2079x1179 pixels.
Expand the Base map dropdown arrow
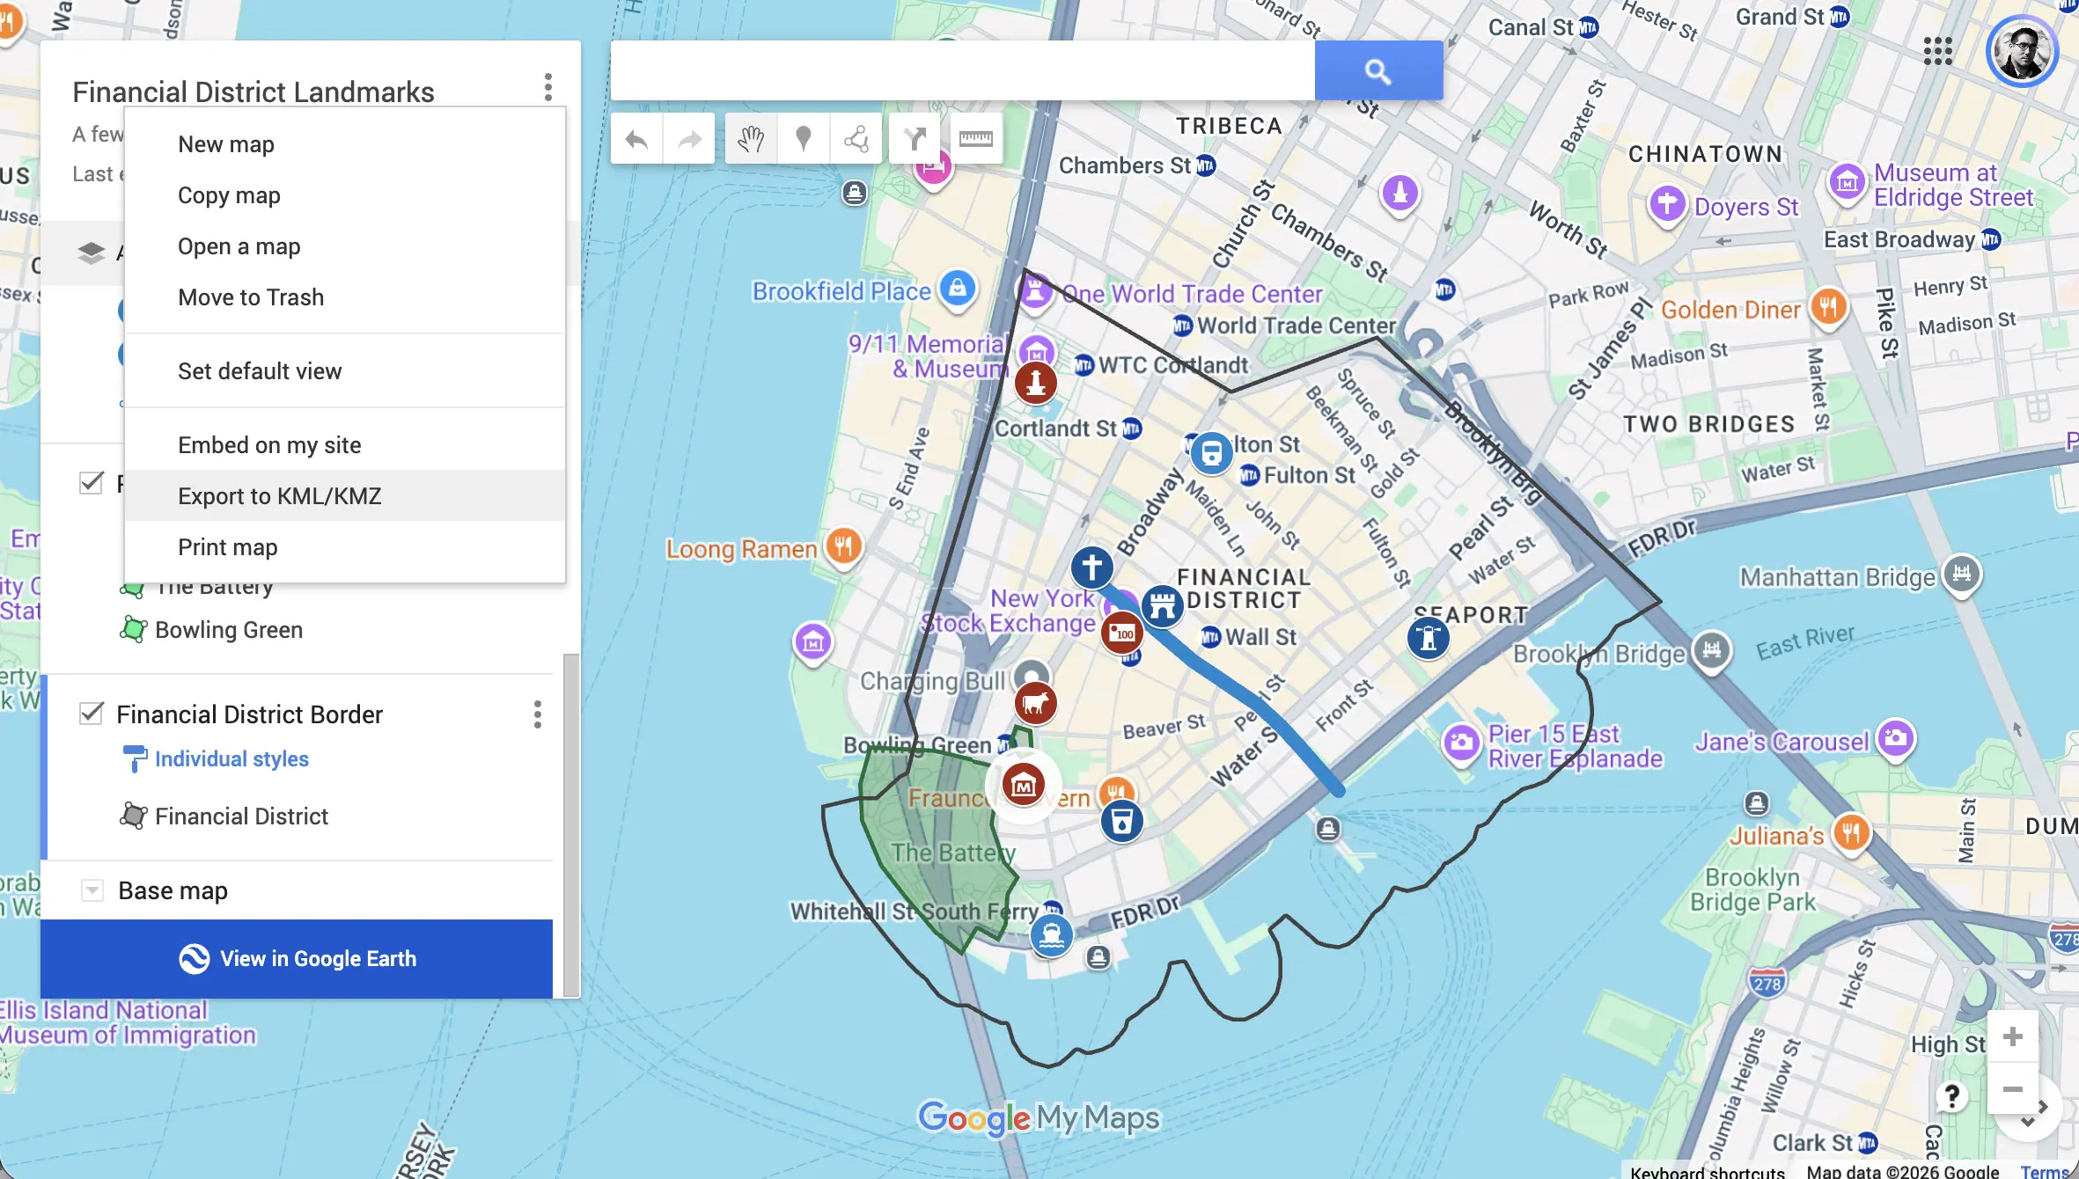(92, 890)
